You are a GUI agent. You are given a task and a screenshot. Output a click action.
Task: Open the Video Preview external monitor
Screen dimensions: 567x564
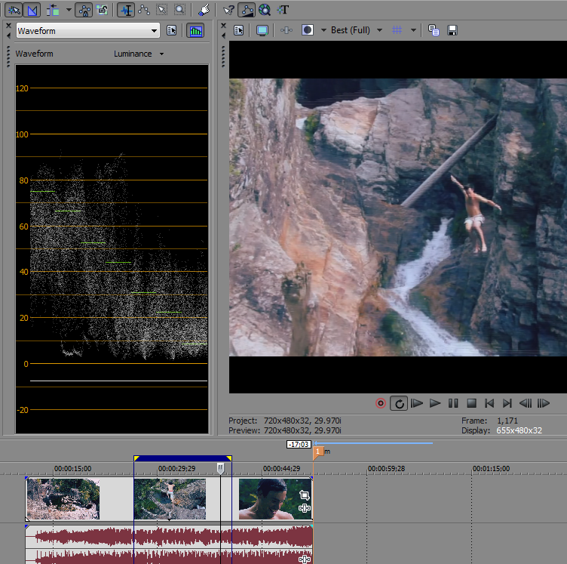tap(262, 30)
